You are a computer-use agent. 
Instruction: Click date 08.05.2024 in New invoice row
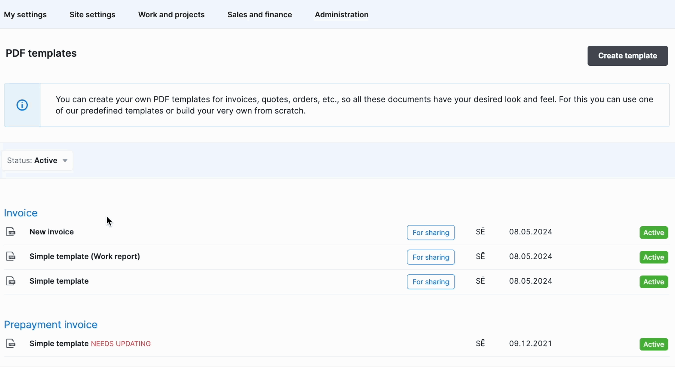(531, 232)
